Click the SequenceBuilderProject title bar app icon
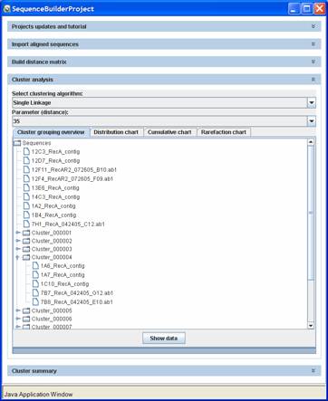This screenshot has width=328, height=401. click(x=6, y=9)
